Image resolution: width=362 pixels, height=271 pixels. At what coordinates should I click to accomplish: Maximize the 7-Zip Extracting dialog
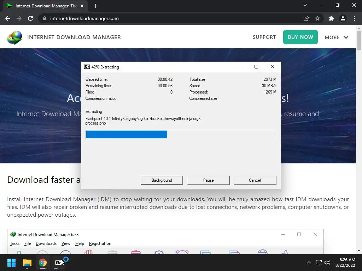256,67
